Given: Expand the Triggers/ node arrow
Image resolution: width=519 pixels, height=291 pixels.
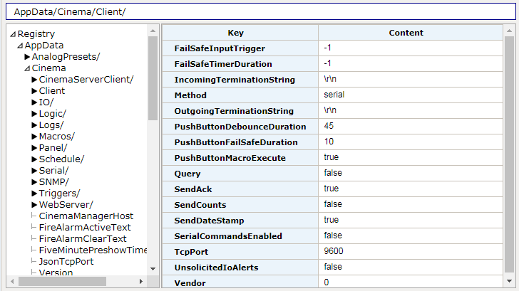Looking at the screenshot, I should coord(34,194).
